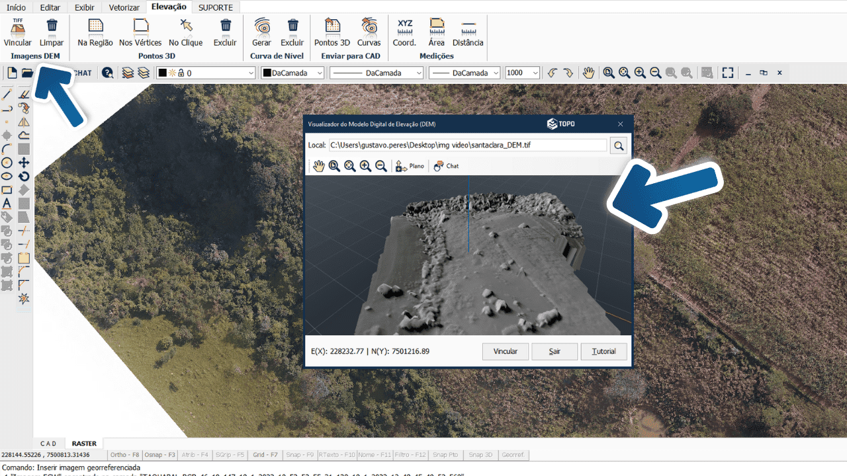Click the Plano tool in DEM viewer

(410, 166)
